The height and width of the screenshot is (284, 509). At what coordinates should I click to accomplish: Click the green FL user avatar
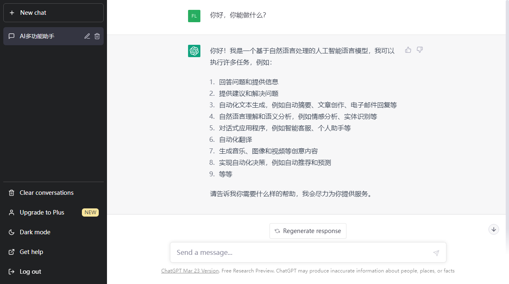(194, 16)
